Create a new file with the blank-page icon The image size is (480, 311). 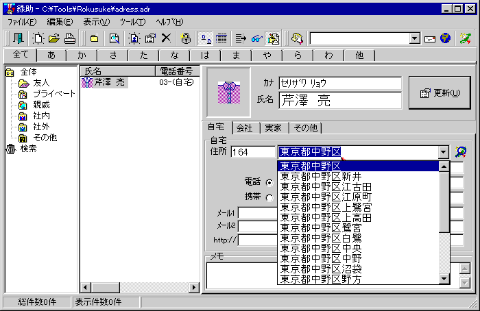pos(38,38)
